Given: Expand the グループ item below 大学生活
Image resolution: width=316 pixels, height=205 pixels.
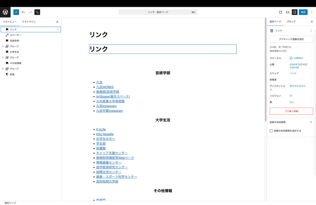Looking at the screenshot, I should [3, 58].
